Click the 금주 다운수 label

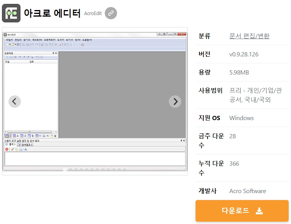tap(211, 141)
